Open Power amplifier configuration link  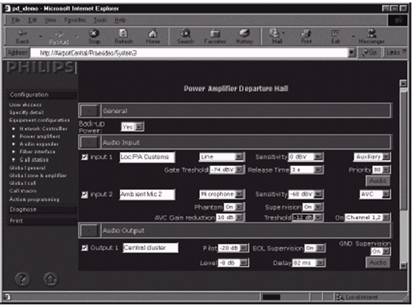pos(42,135)
